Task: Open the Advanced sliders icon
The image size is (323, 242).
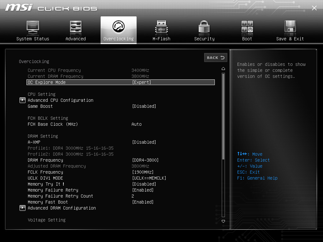Action: click(x=76, y=27)
